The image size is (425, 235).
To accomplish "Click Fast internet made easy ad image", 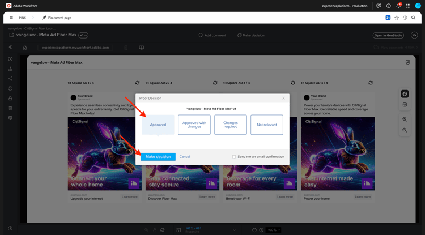I will tap(338, 153).
